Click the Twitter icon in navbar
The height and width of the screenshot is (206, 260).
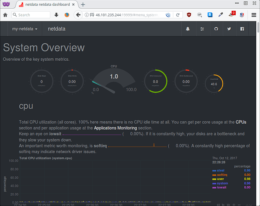(229, 29)
